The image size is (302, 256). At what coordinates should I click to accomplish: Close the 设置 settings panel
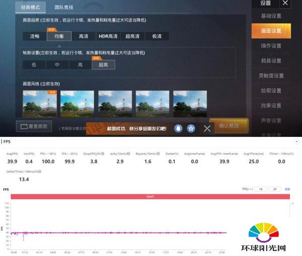[x=285, y=3]
